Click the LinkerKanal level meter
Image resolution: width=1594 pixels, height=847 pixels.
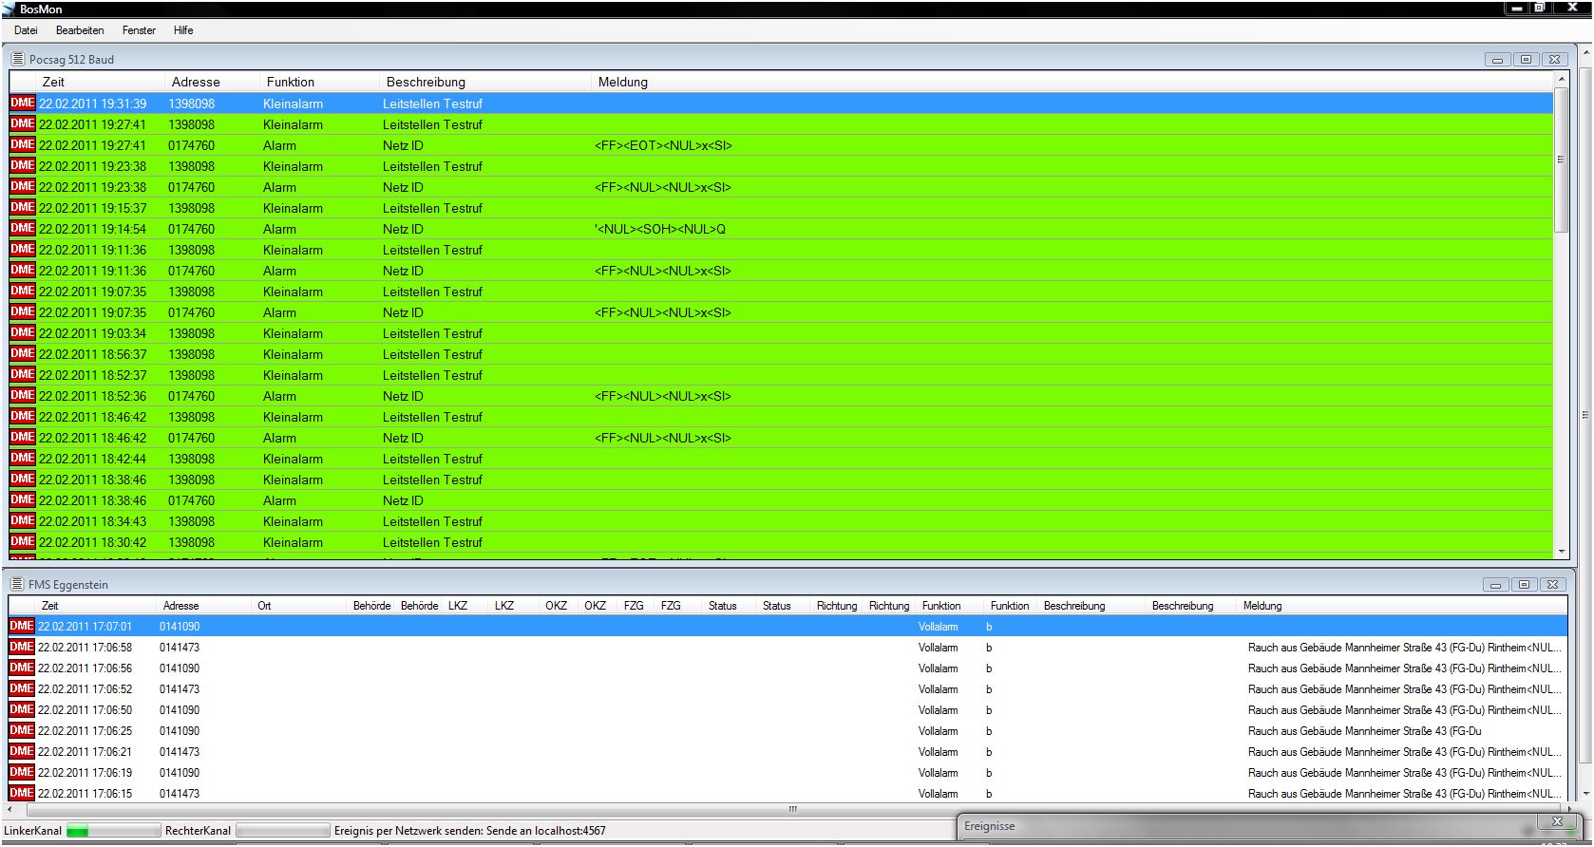tap(112, 831)
